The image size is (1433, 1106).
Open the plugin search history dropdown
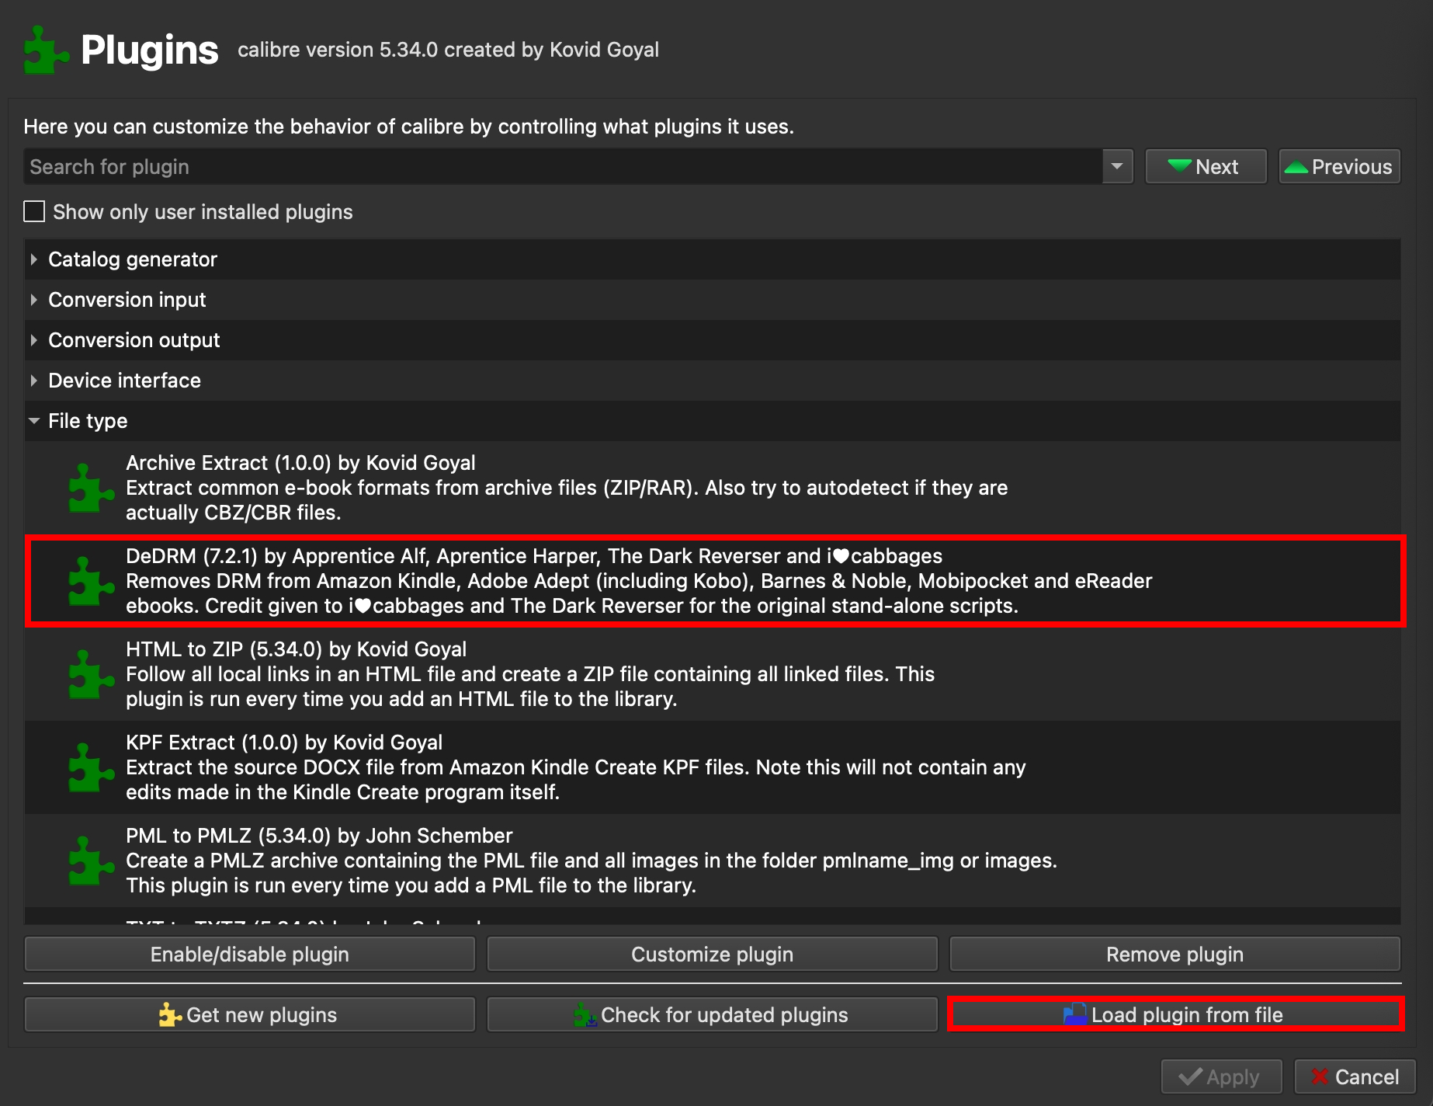coord(1117,166)
